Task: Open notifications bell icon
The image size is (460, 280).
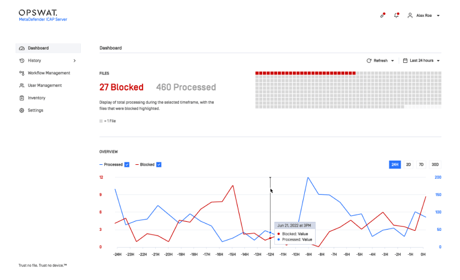Action: click(x=397, y=15)
